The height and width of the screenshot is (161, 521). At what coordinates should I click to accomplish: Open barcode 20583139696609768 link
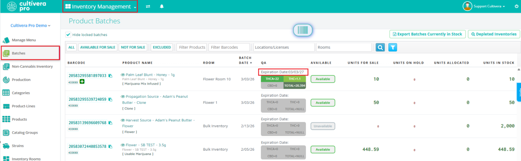88,123
